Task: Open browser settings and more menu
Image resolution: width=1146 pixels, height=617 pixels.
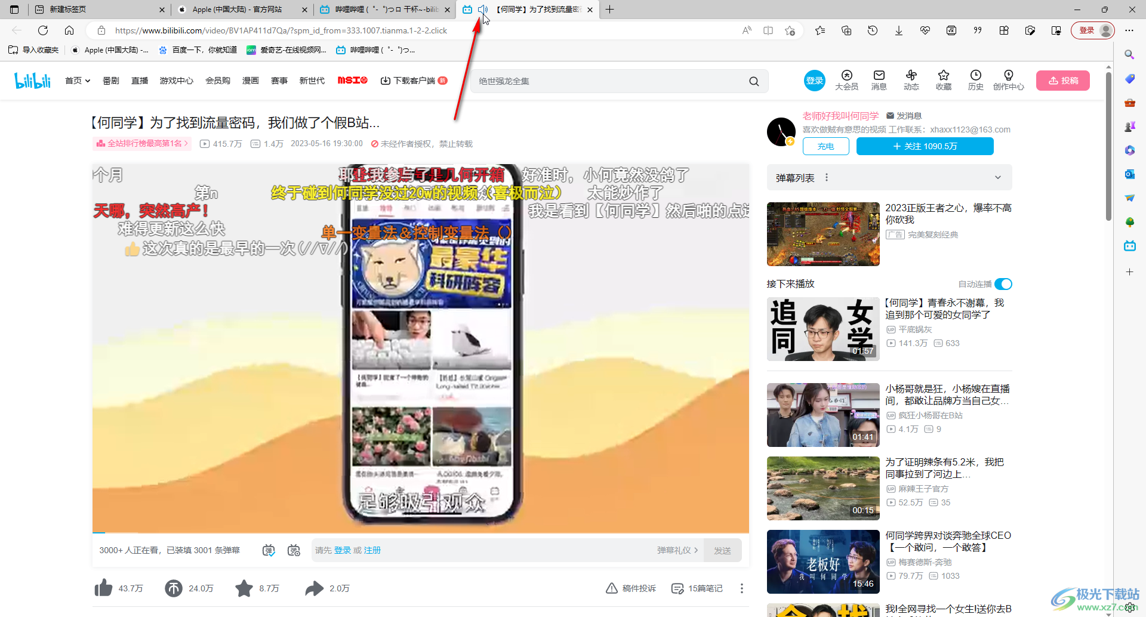Action: (1129, 30)
